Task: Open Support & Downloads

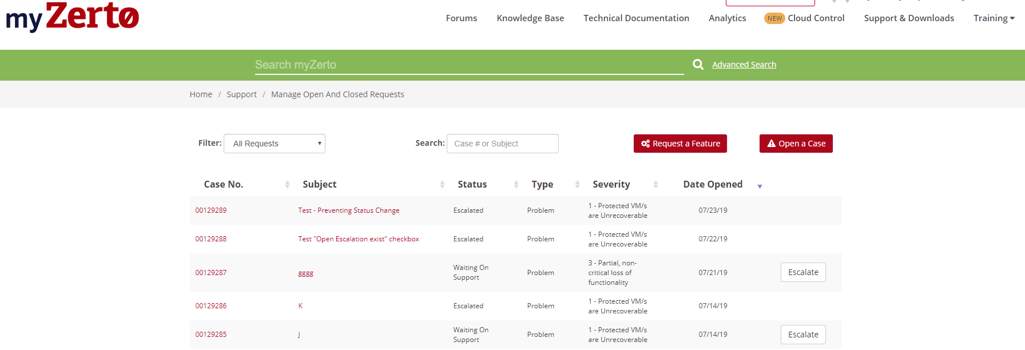Action: coord(909,18)
